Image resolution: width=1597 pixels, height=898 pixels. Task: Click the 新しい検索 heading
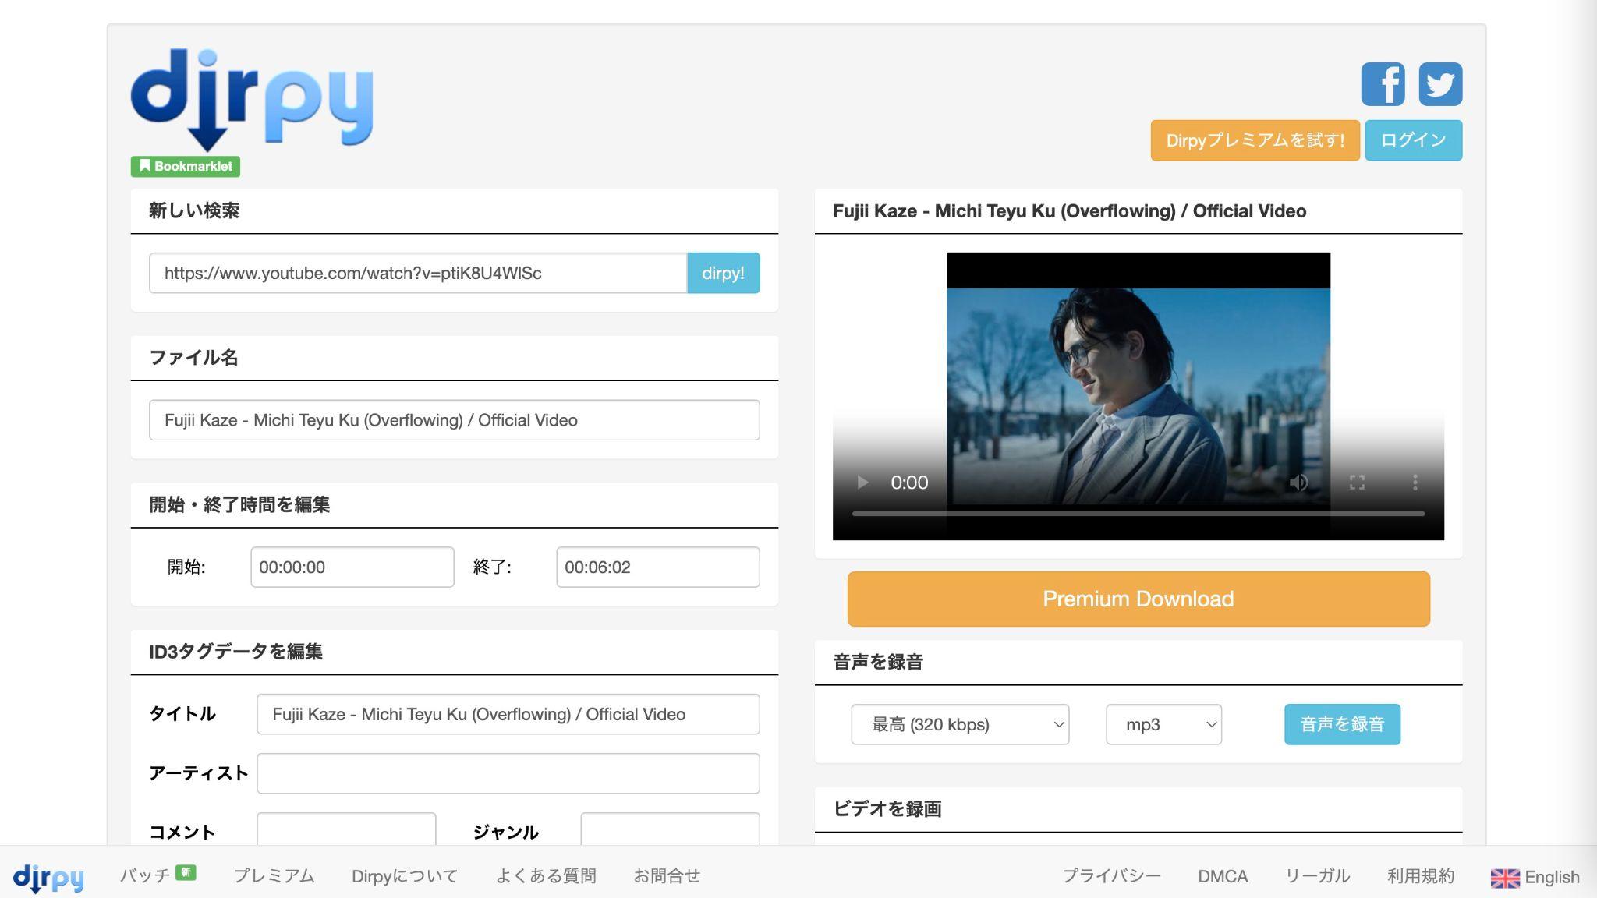click(194, 210)
